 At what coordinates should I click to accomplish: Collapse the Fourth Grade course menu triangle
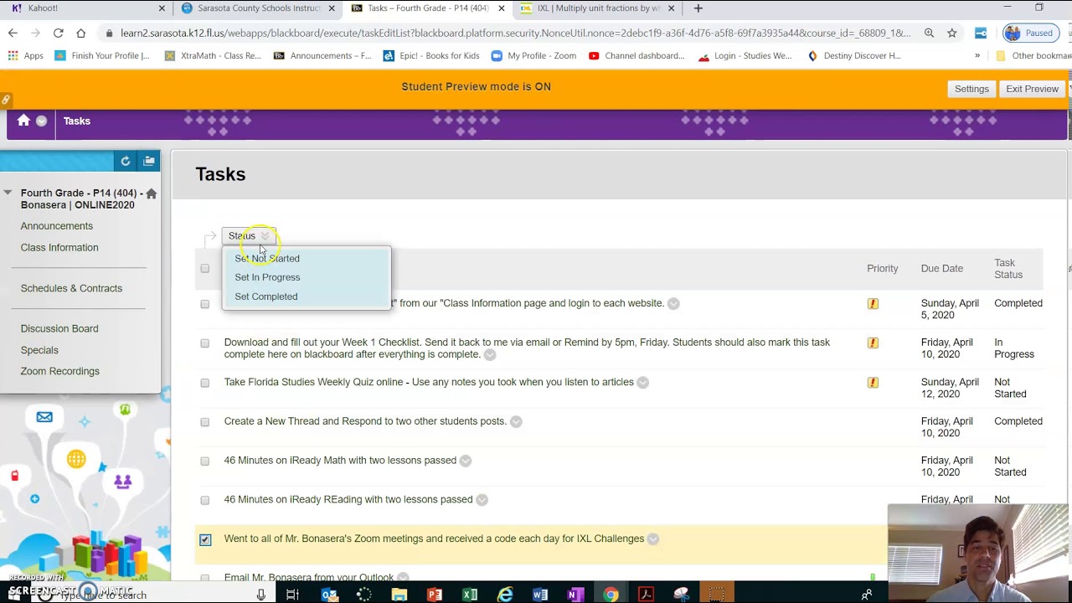point(8,193)
